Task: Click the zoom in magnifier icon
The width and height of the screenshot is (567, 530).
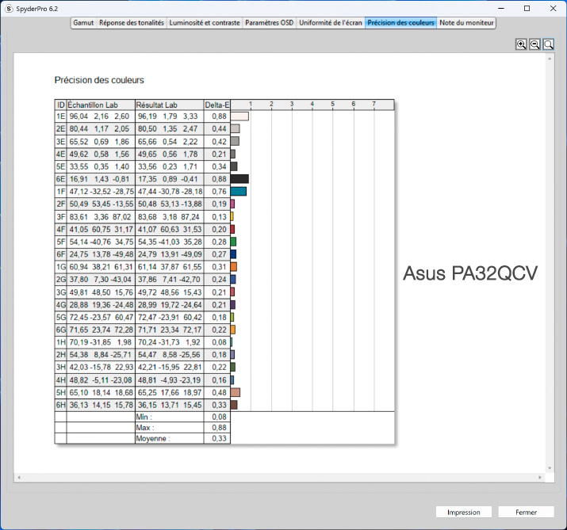Action: coord(521,44)
